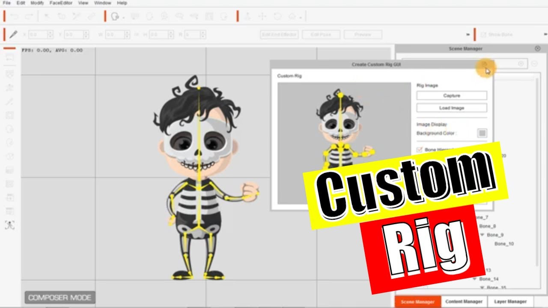This screenshot has height=308, width=548.
Task: Click the character composer head icon
Action: 115,16
